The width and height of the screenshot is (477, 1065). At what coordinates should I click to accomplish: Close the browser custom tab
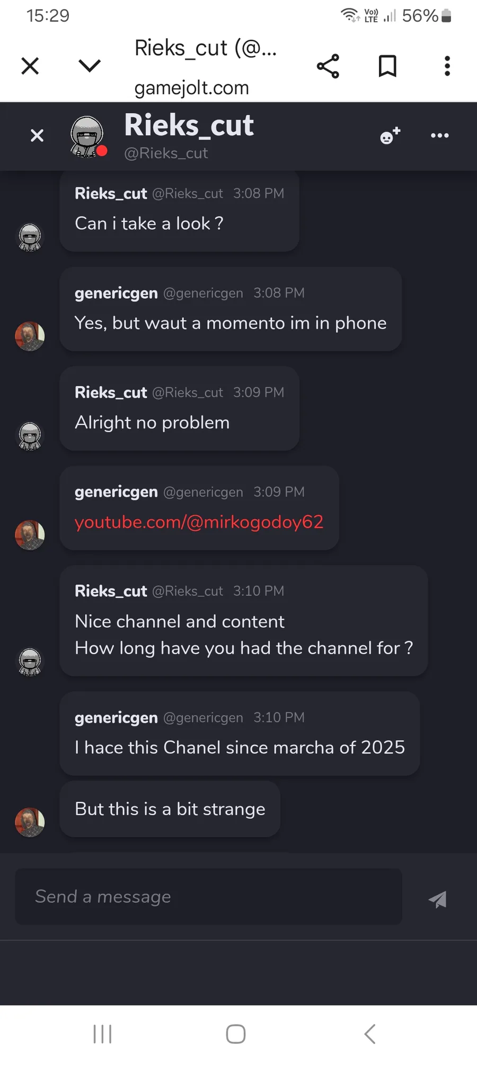click(30, 66)
